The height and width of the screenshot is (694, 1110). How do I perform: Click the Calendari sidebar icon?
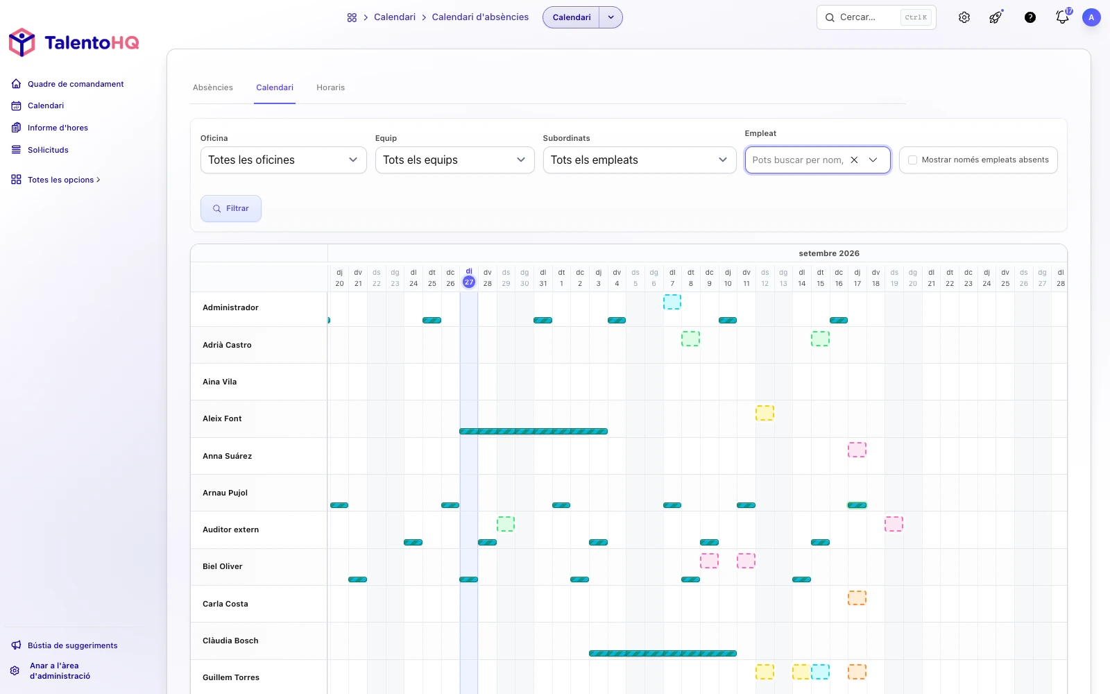pyautogui.click(x=16, y=105)
